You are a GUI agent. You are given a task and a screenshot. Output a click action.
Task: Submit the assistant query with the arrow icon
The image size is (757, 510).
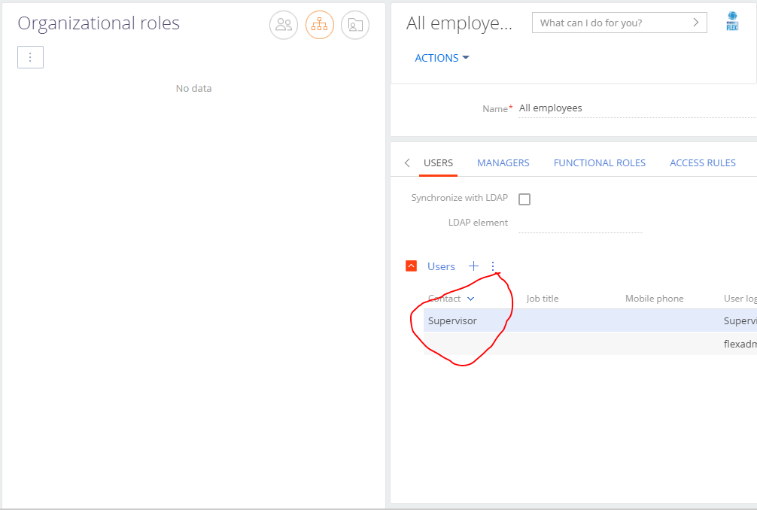698,22
